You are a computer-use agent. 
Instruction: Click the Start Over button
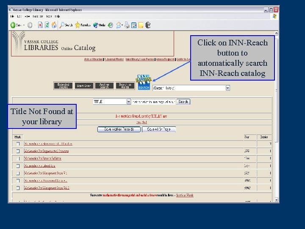[84, 86]
